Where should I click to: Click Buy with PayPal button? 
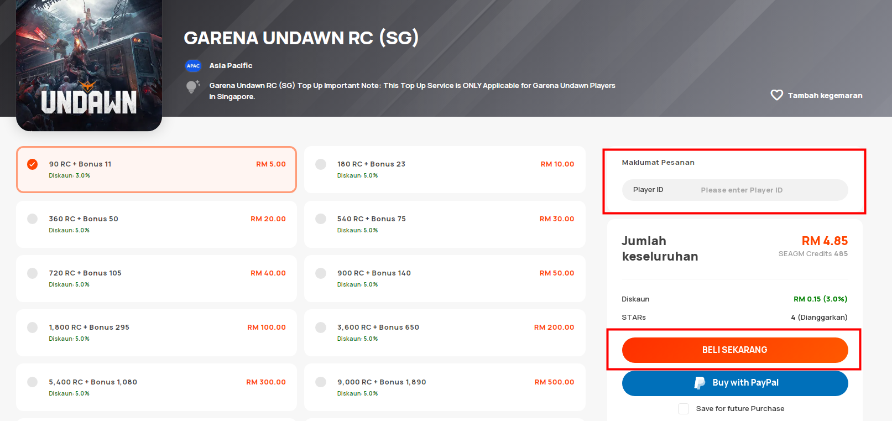(x=735, y=383)
